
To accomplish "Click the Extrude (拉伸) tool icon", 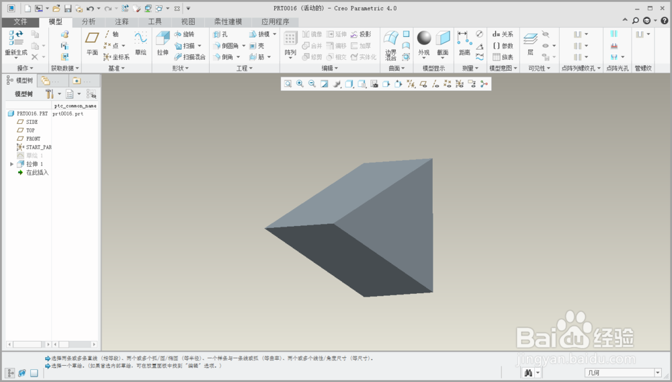I will (163, 38).
